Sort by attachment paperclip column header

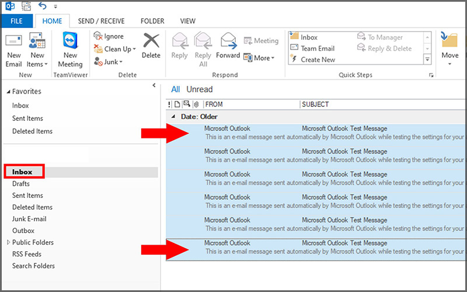tap(196, 105)
